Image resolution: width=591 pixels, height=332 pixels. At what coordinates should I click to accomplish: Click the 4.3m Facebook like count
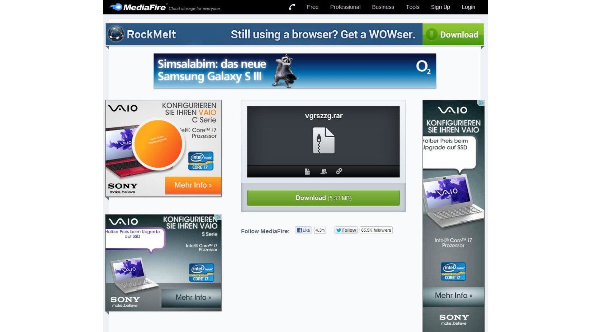point(320,230)
